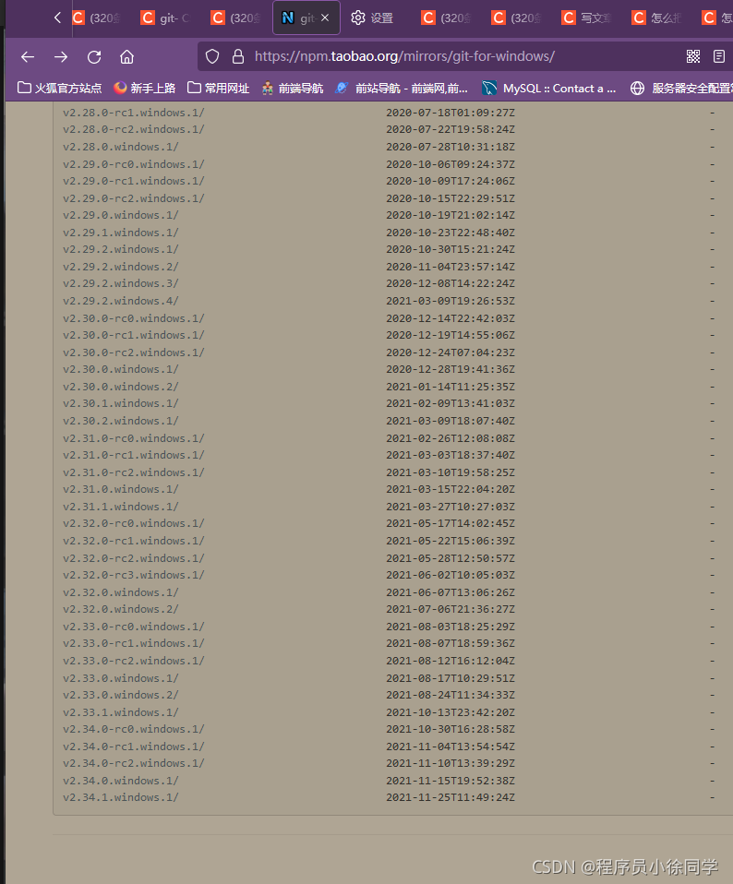Open the v2.28.0-rc1.windows.1/ folder link
733x884 pixels.
pyautogui.click(x=134, y=113)
